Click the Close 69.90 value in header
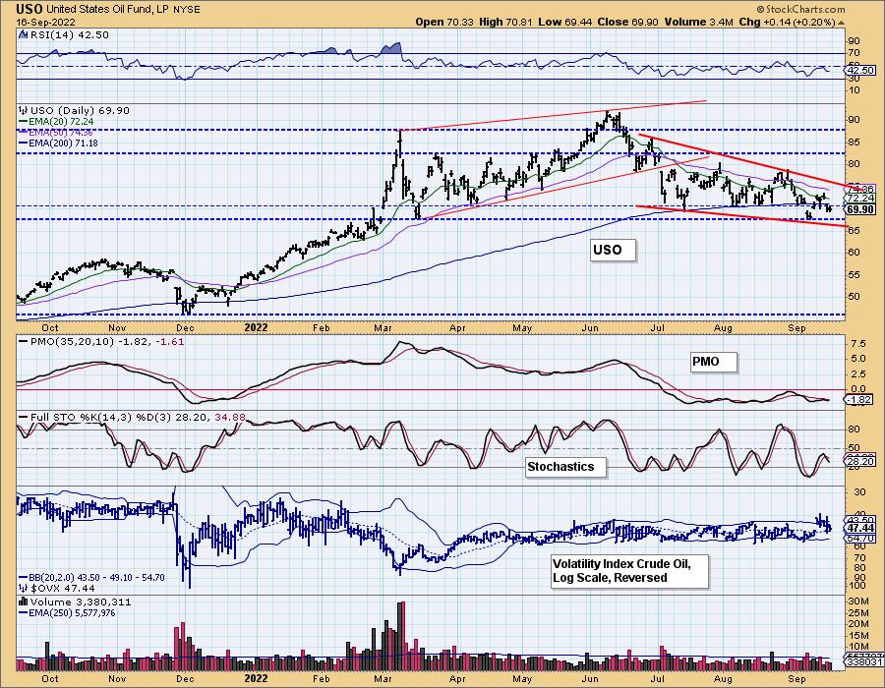Image resolution: width=885 pixels, height=688 pixels. pos(627,22)
